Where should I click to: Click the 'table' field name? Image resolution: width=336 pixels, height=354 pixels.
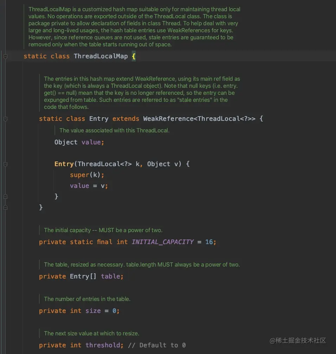coord(110,276)
